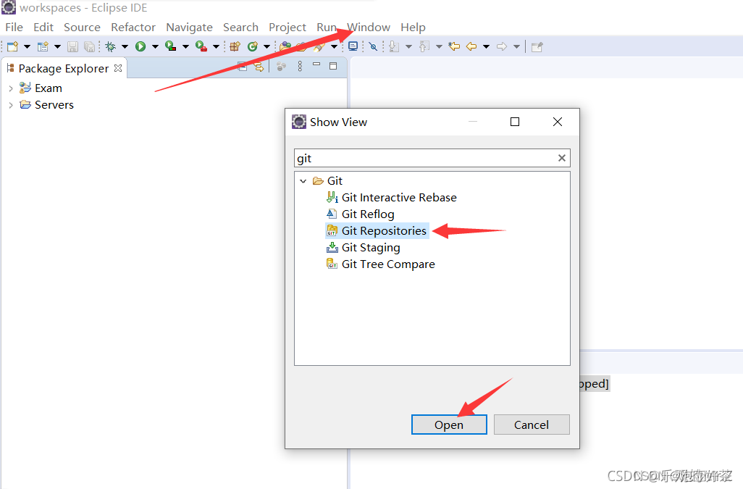Close the Show View dialog
The height and width of the screenshot is (489, 743).
(x=558, y=122)
